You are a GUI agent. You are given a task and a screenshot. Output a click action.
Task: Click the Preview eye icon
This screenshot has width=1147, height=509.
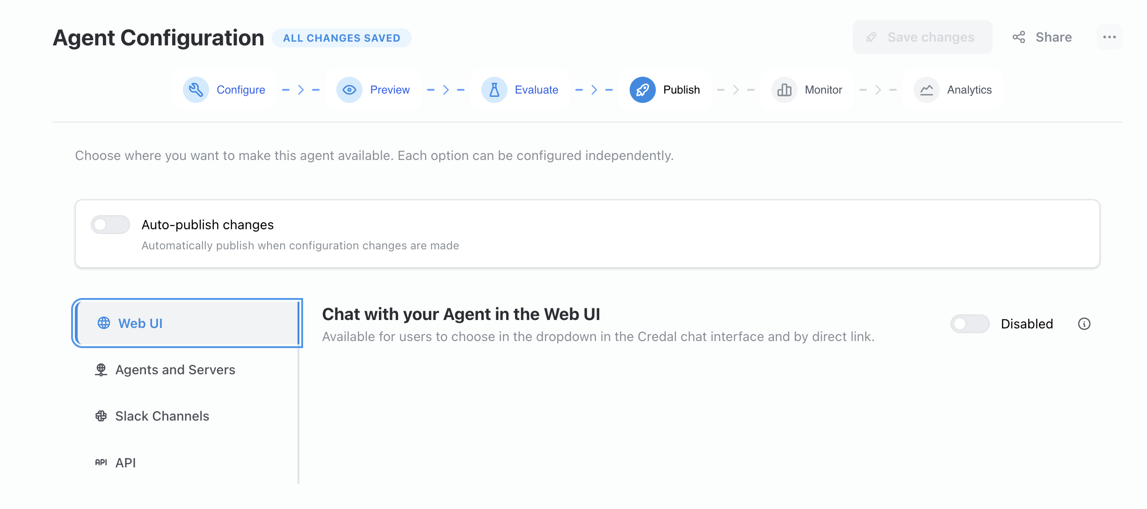coord(349,90)
